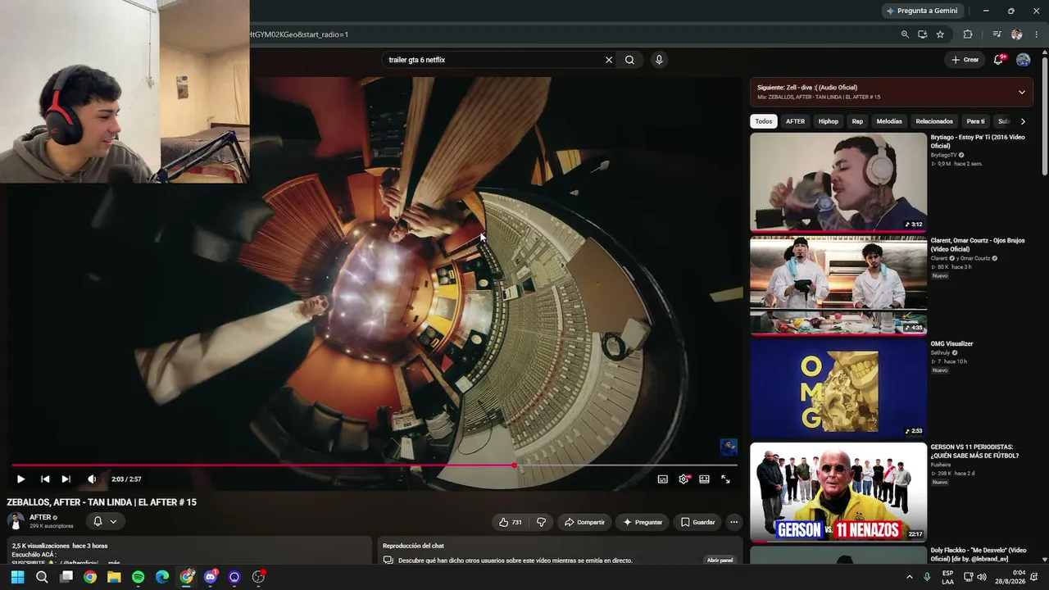
Task: Open YouTube notifications bell
Action: [998, 60]
